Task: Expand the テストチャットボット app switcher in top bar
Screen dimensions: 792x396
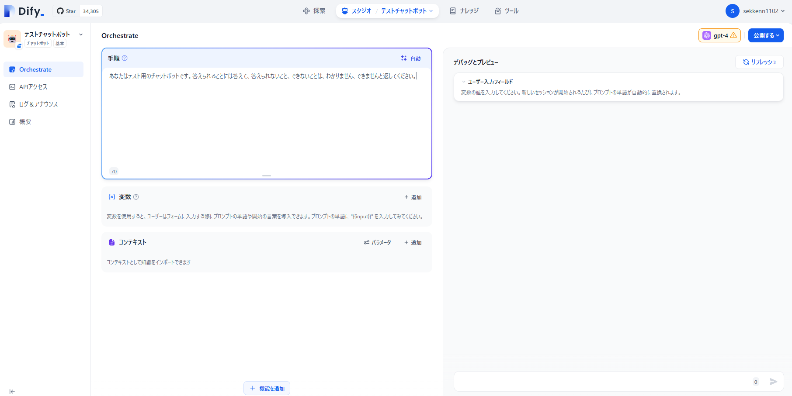Action: [407, 11]
